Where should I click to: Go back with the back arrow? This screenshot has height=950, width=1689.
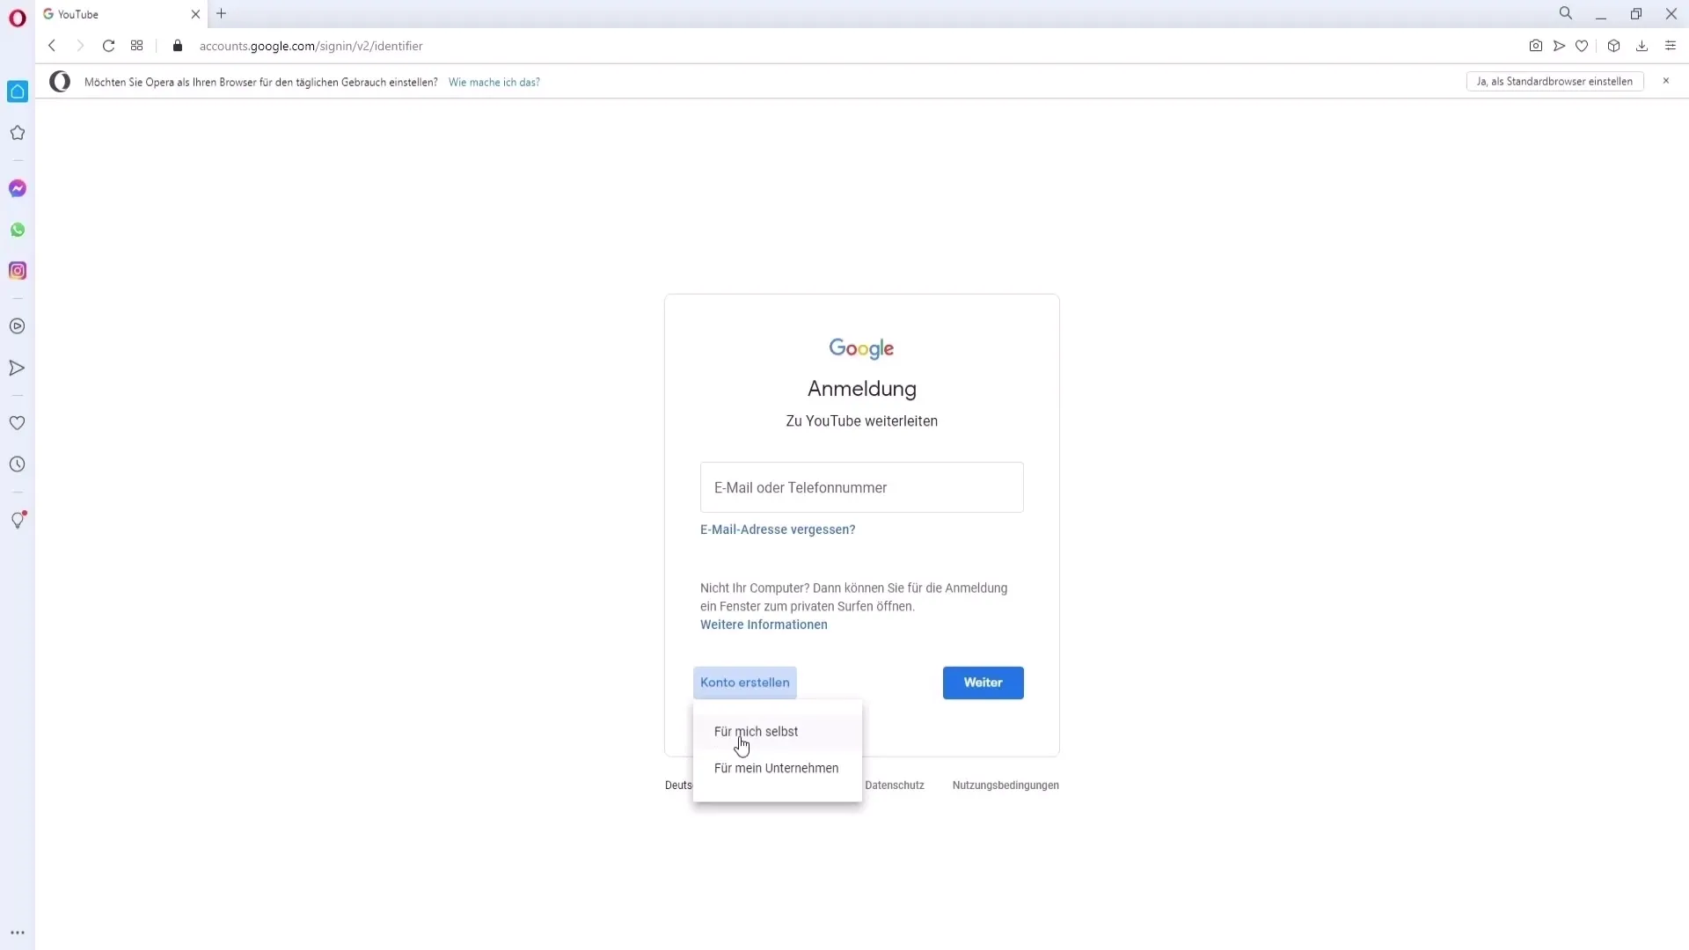(52, 46)
